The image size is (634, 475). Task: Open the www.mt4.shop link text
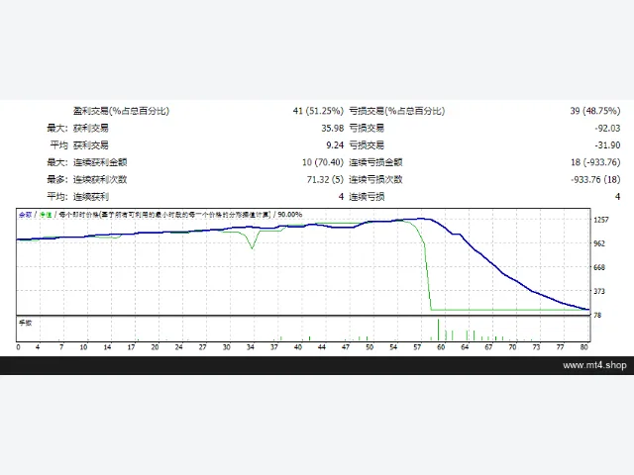[594, 365]
